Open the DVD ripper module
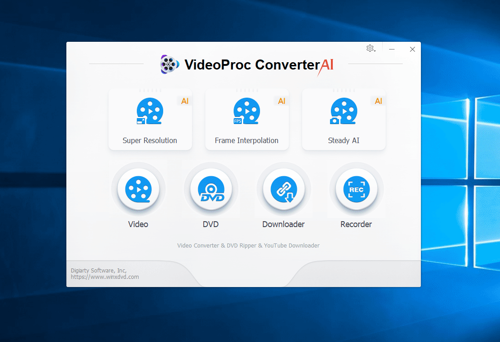Screen dimensions: 500x342 point(211,189)
